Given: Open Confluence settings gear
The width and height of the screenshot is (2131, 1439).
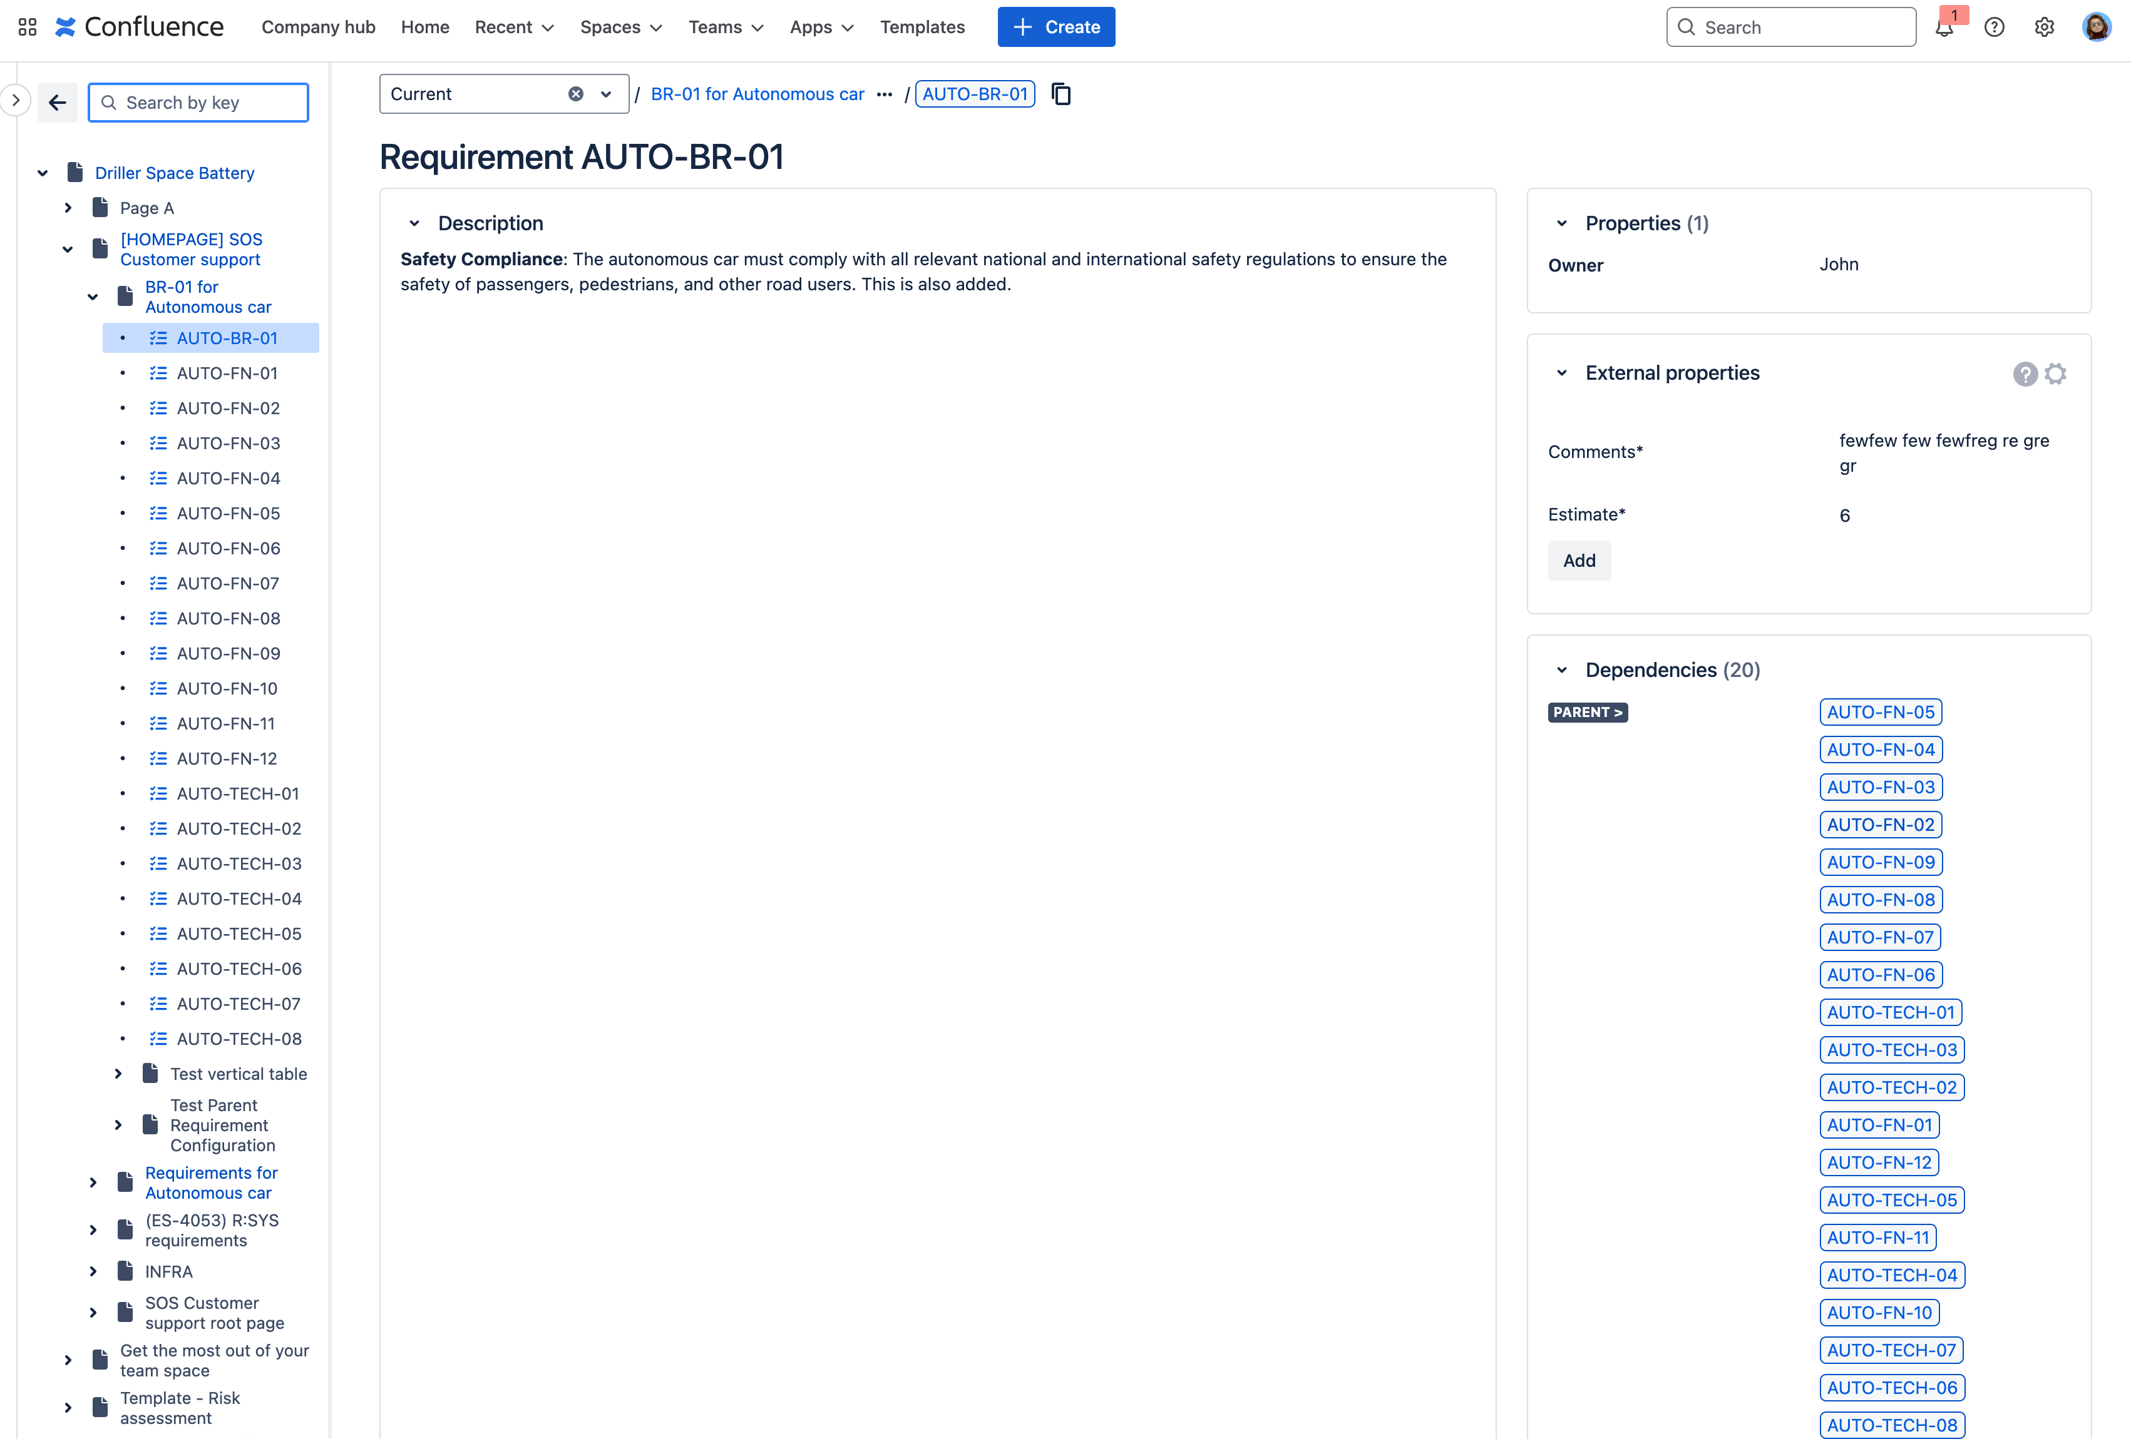Looking at the screenshot, I should 2044,28.
